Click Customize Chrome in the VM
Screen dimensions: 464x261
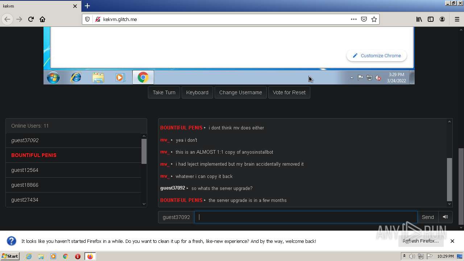click(377, 55)
